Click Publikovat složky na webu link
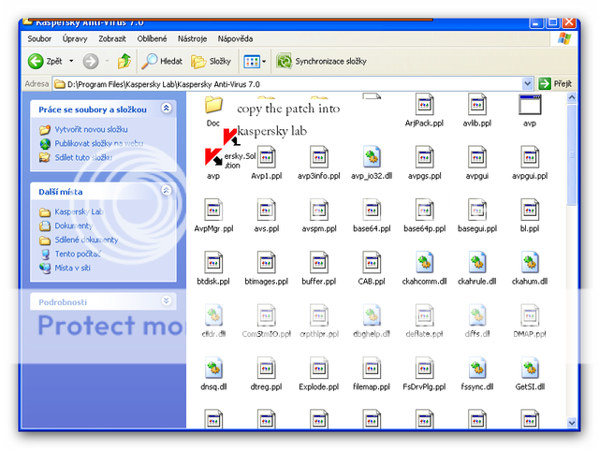599x450 pixels. 98,144
